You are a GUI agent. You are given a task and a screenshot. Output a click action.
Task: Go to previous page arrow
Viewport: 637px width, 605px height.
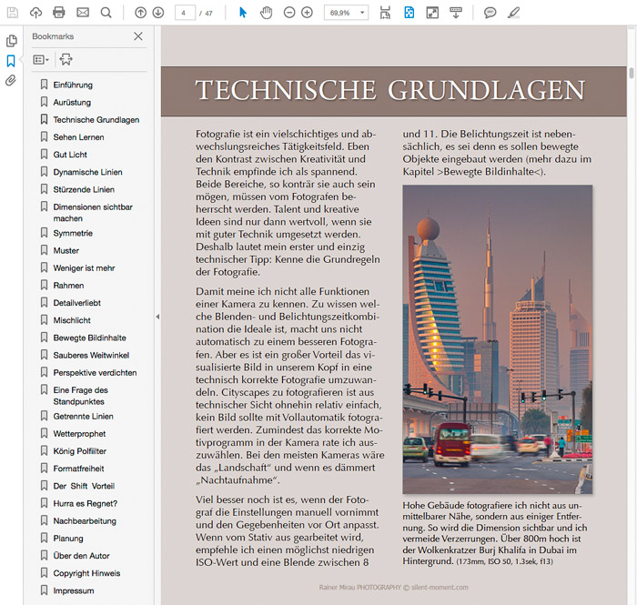coord(140,13)
